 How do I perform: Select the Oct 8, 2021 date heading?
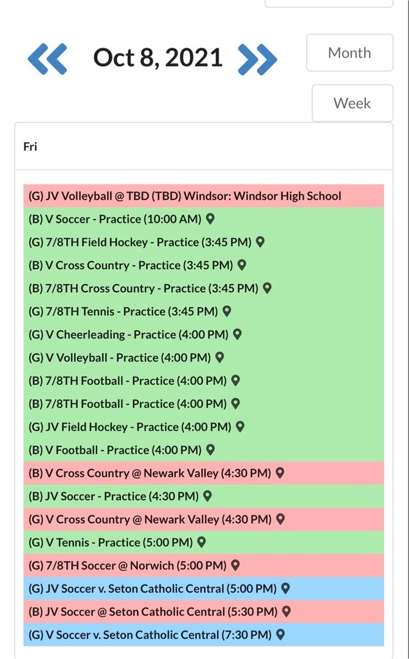click(158, 57)
